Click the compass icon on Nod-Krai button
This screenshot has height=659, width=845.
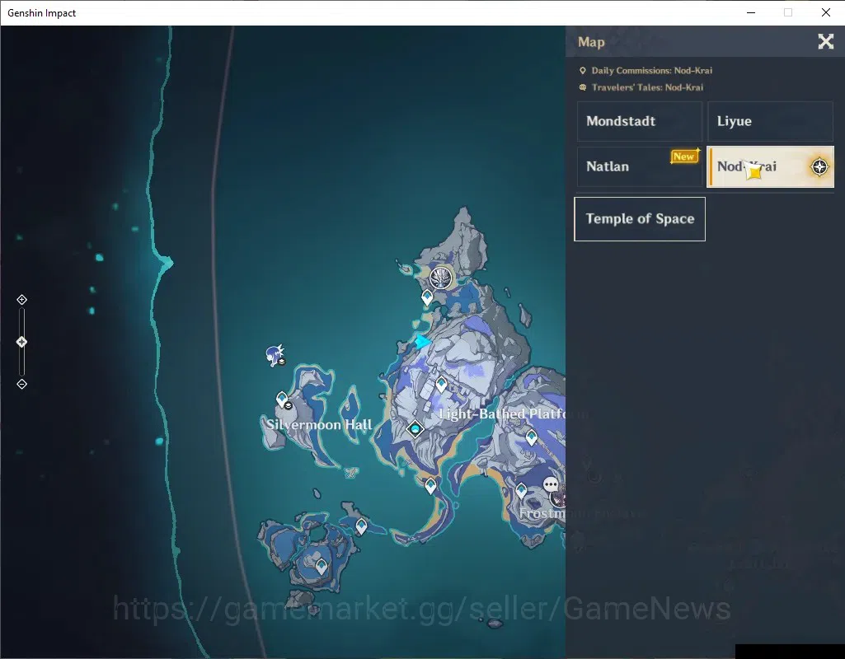[x=819, y=167]
